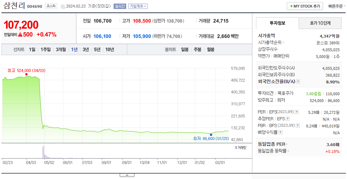Click the MY STOCK 추가 button
This screenshot has width=347, height=179.
[x=305, y=6]
